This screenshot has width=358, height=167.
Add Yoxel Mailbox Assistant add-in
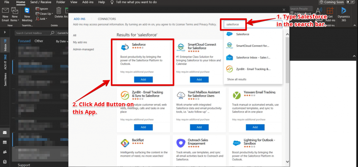[199, 127]
